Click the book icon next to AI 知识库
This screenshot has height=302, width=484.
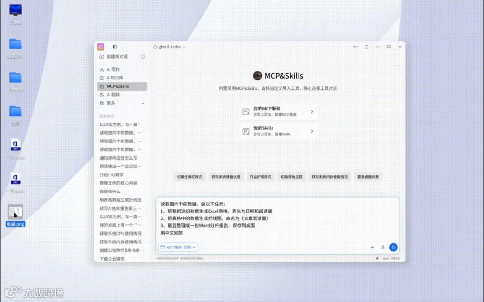coord(102,78)
